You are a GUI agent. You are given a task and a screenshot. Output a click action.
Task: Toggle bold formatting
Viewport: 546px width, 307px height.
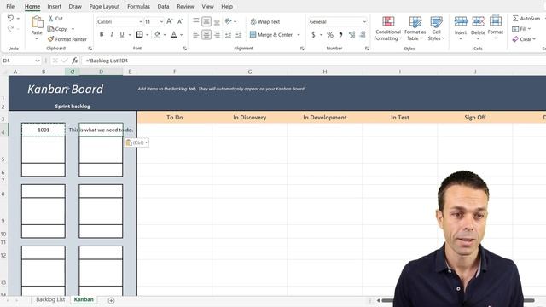point(102,34)
